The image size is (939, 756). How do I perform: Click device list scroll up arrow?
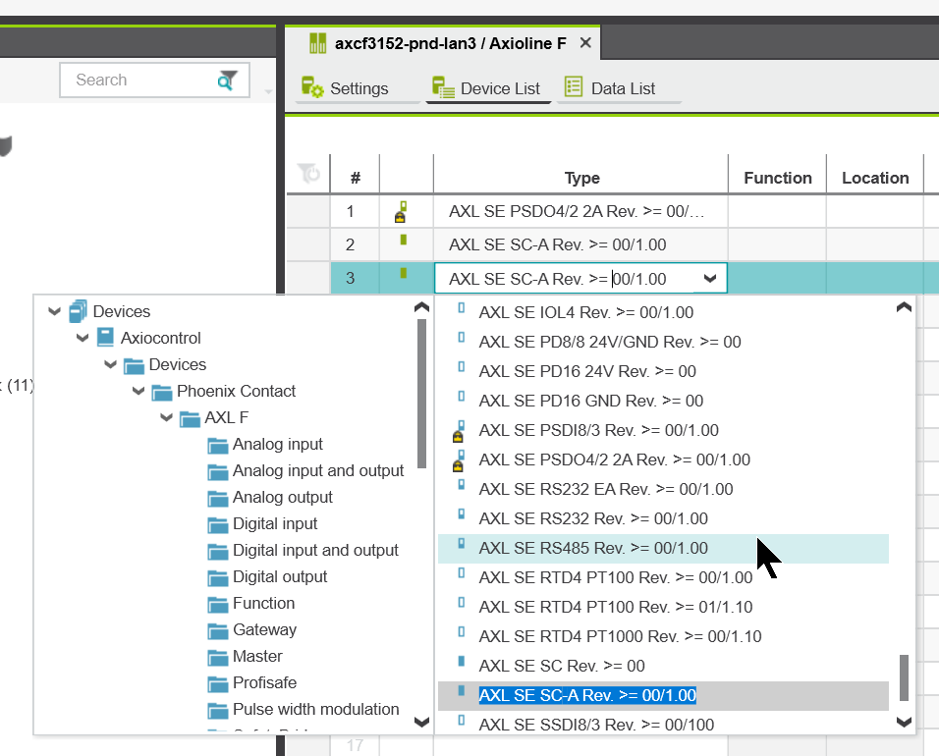click(904, 307)
